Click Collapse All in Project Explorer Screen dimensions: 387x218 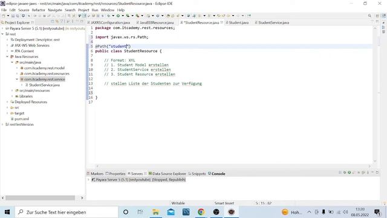(x=53, y=22)
